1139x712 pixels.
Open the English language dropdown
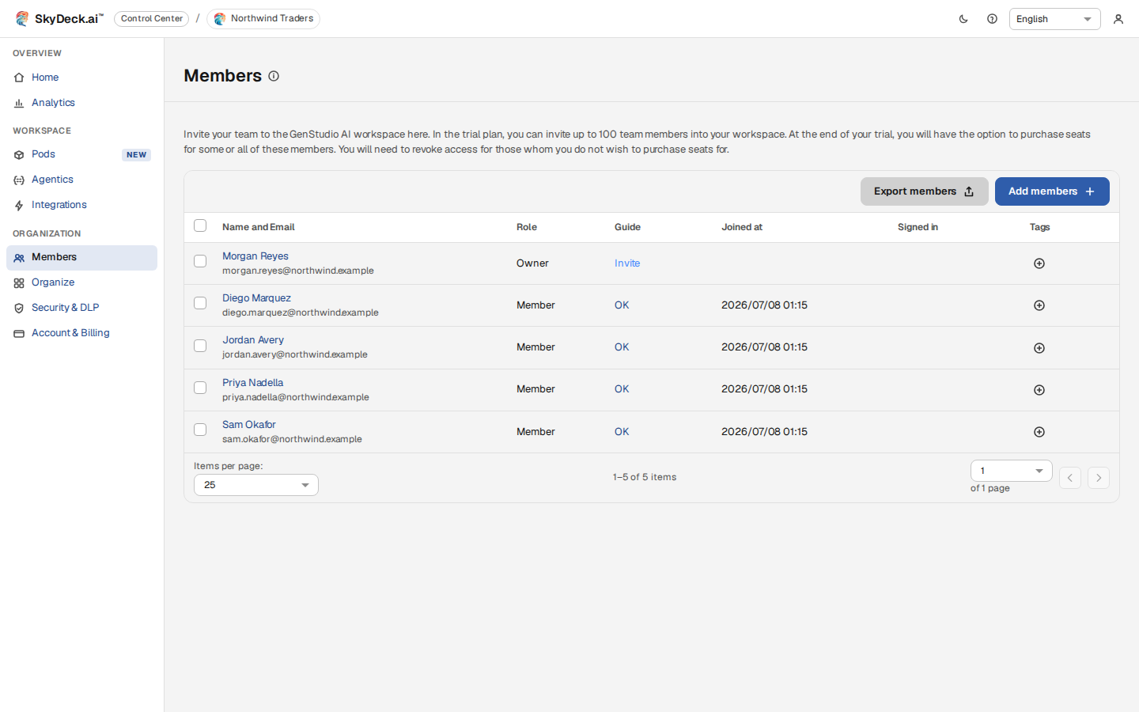tap(1054, 19)
